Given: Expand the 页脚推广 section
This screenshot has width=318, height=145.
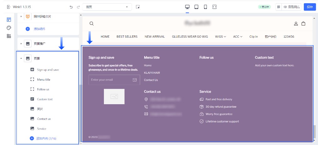Looking at the screenshot, I should tap(21, 44).
